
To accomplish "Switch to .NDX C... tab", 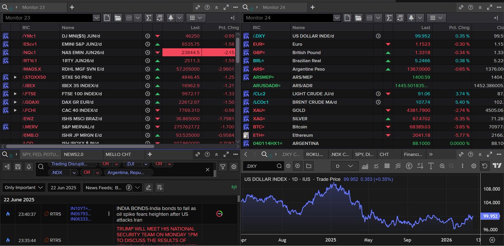I will (x=340, y=154).
